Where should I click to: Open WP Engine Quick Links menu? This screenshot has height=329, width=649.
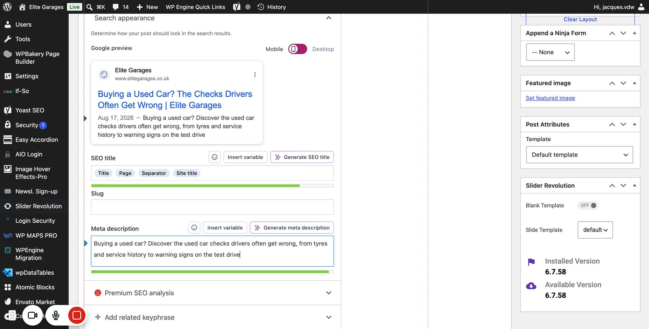tap(196, 7)
